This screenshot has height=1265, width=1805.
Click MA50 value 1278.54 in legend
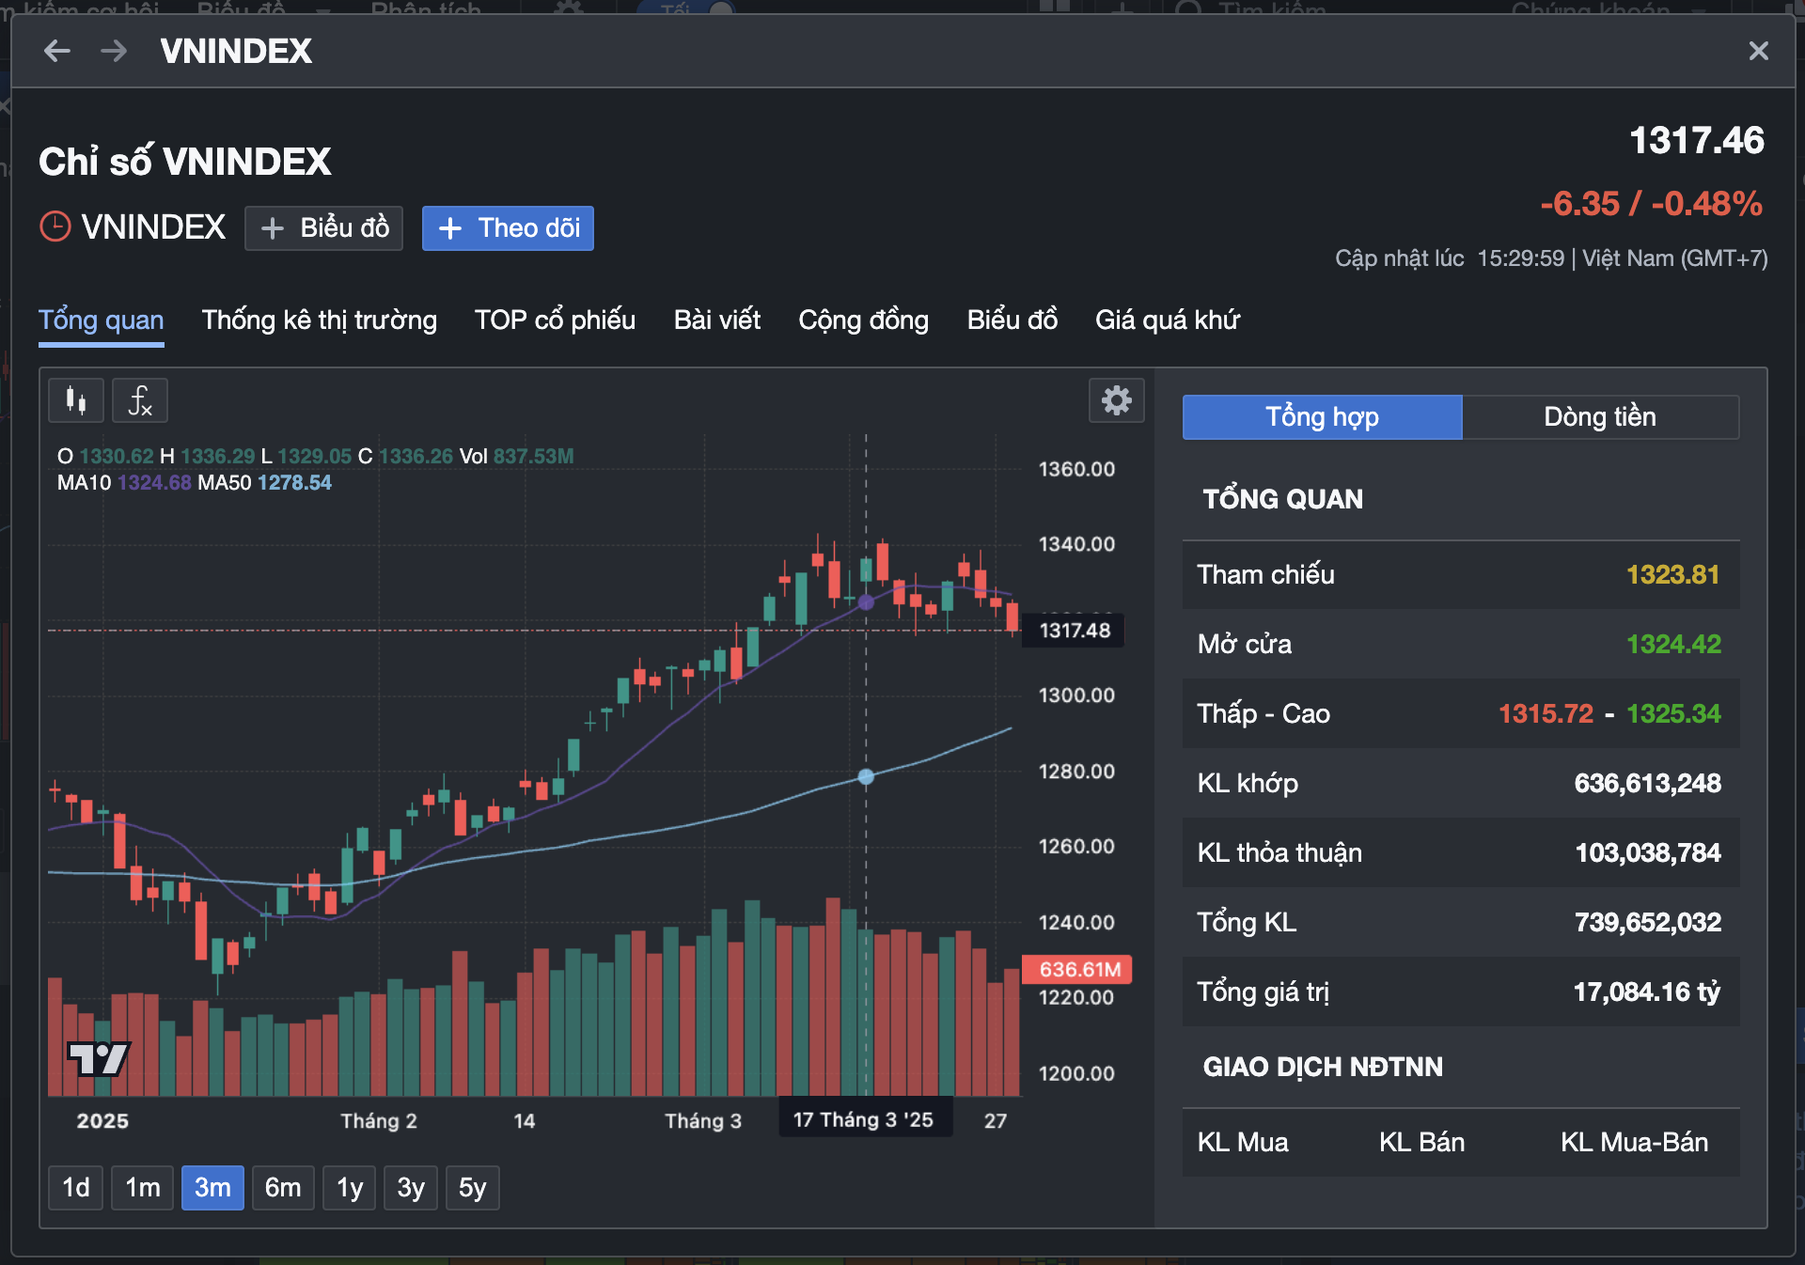294,483
